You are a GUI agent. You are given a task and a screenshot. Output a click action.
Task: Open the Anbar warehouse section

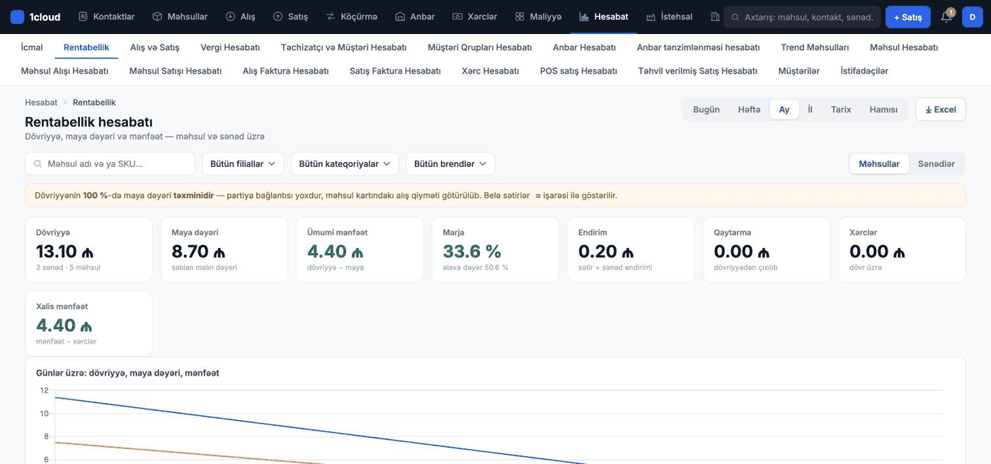click(415, 16)
